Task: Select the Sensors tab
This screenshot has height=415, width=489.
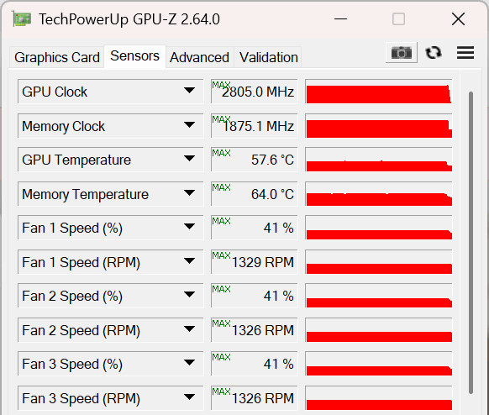Action: (x=134, y=56)
